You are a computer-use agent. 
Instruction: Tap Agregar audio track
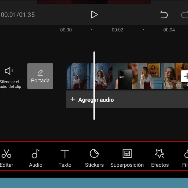[127, 99]
